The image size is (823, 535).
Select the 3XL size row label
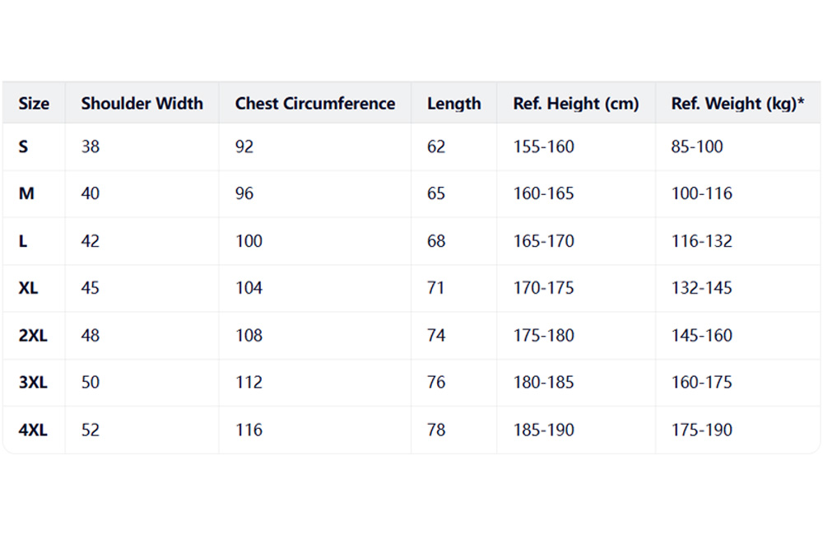(33, 383)
